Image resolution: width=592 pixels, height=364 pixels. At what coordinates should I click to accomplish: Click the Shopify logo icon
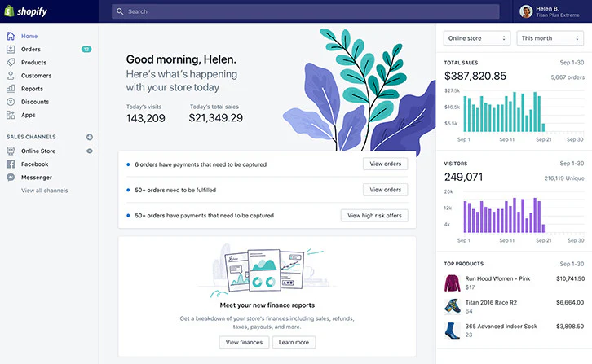[10, 11]
